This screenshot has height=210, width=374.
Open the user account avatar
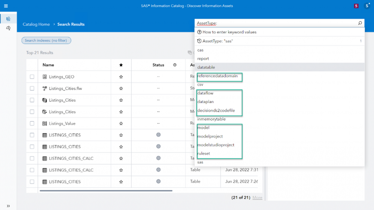coord(367,6)
